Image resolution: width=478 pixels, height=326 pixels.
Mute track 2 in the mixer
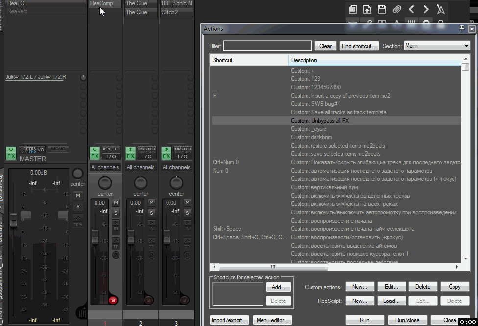pos(151,202)
